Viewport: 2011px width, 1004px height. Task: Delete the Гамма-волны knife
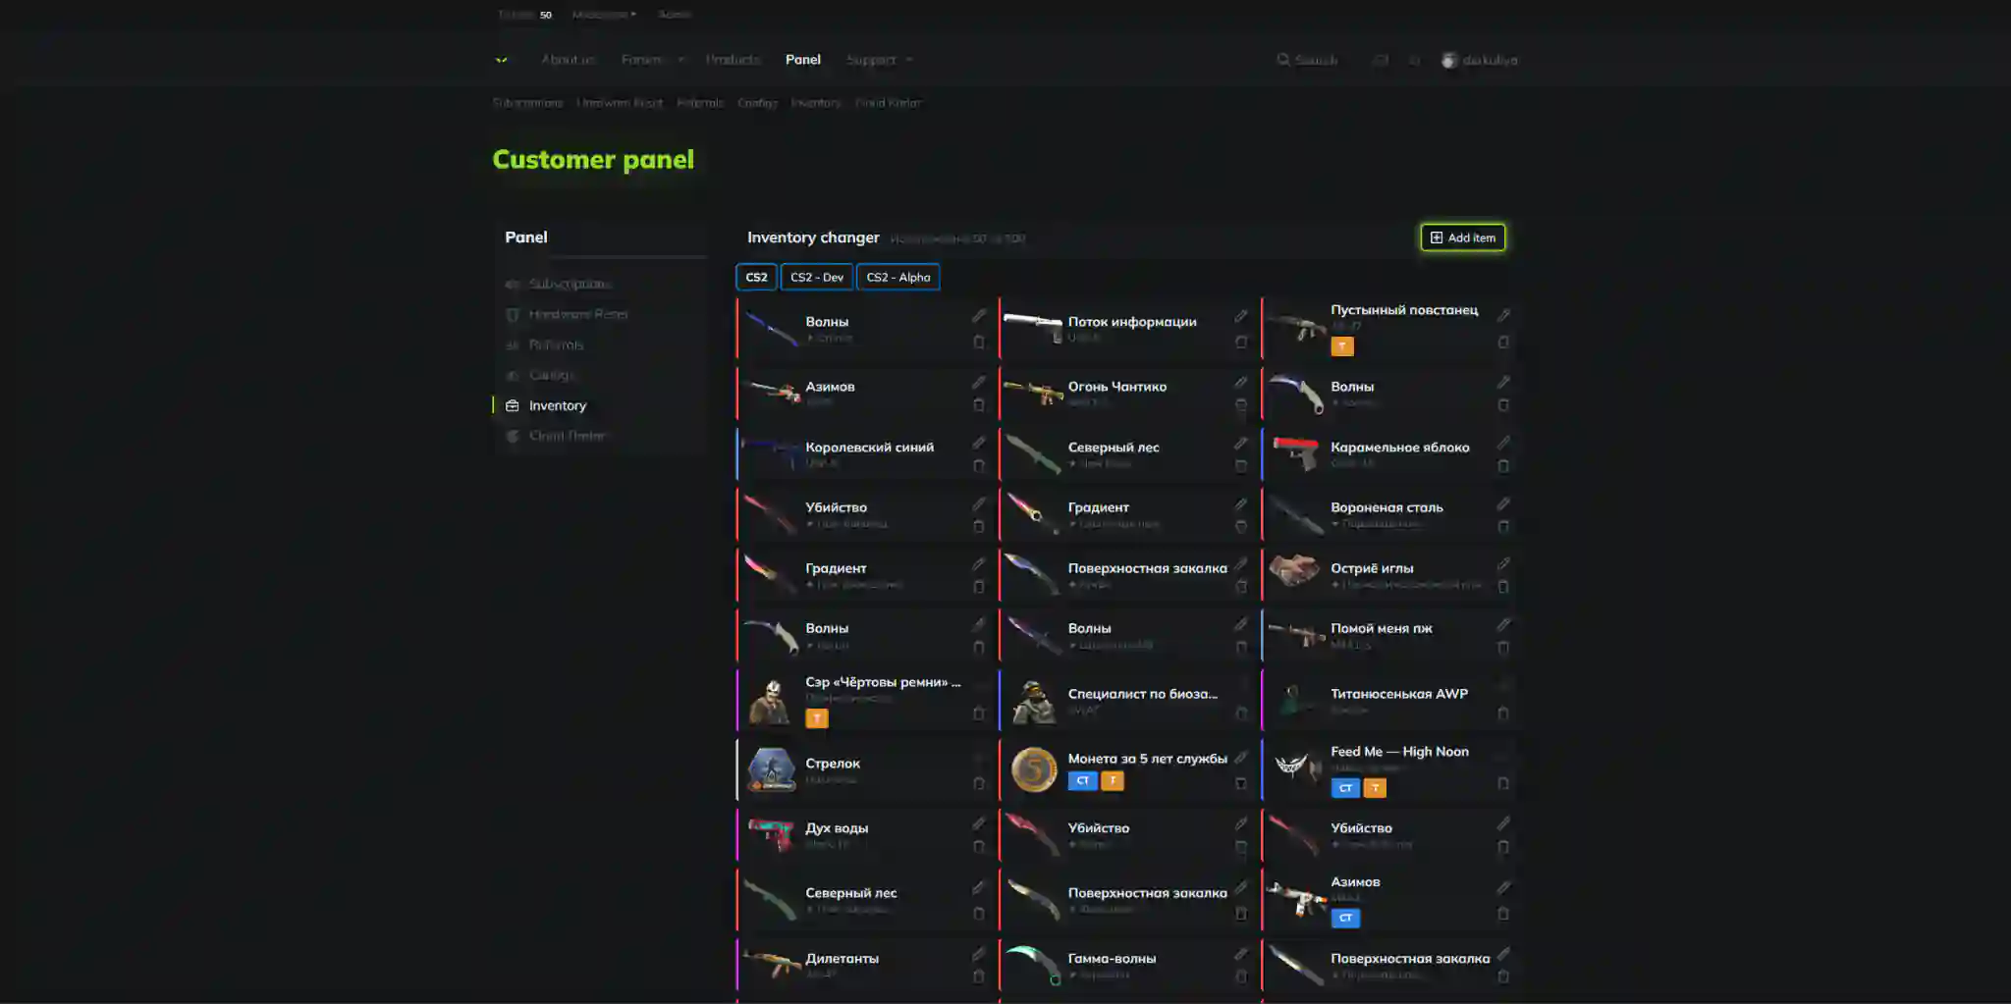(x=1241, y=977)
